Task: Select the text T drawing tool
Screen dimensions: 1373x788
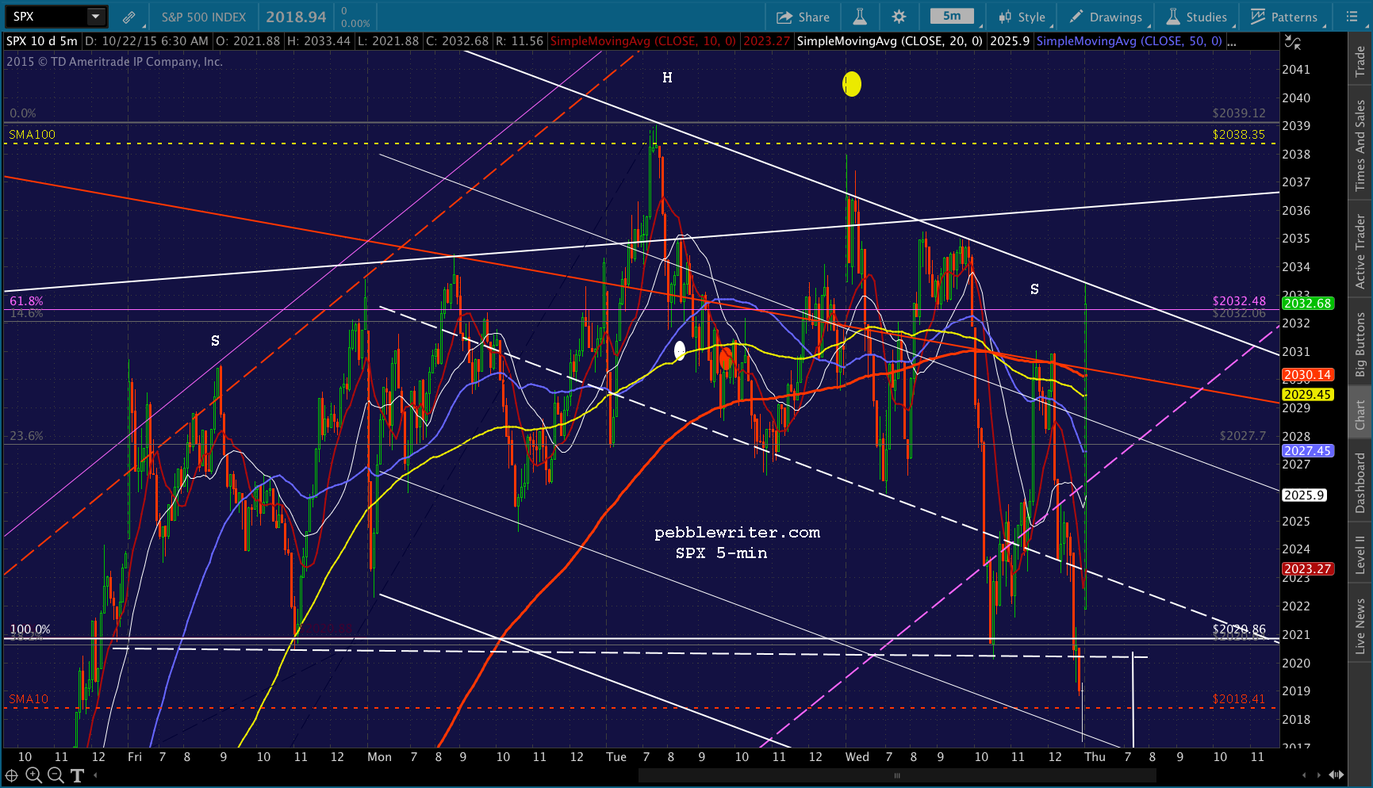Action: tap(77, 775)
